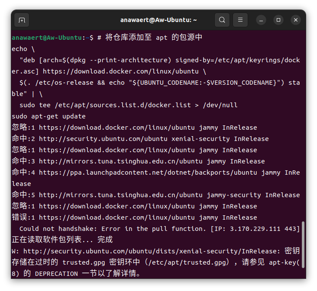Click the empty scrollbar track above the thumb
This screenshot has width=317, height=291.
click(303, 130)
